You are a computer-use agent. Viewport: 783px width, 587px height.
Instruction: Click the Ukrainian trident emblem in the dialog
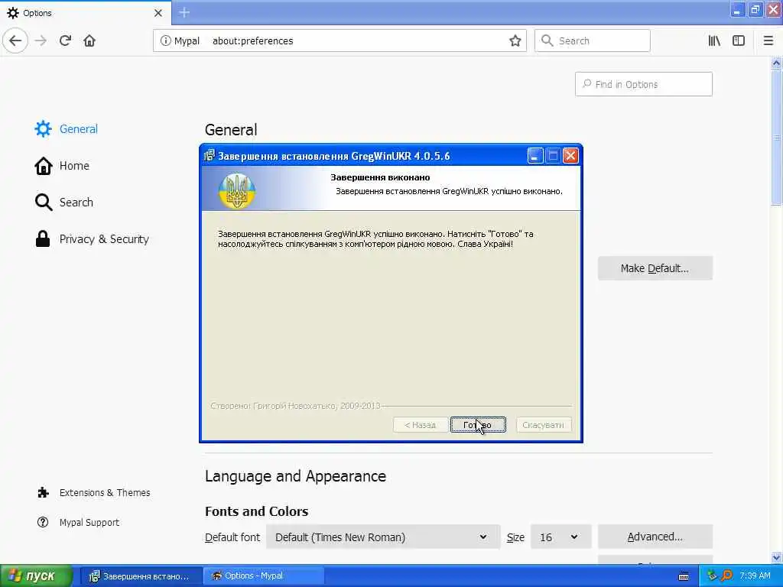point(237,190)
